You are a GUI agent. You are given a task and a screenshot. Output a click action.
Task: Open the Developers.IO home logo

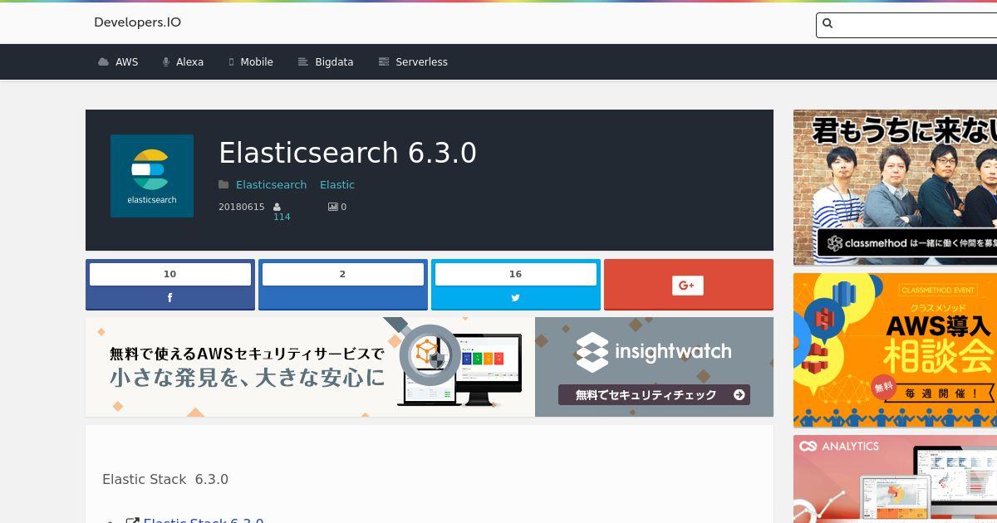[137, 22]
